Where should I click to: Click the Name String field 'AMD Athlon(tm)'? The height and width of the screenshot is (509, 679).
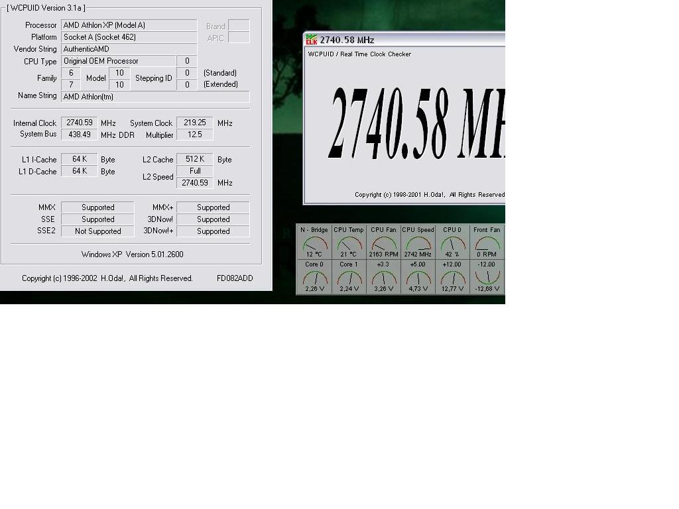(155, 97)
